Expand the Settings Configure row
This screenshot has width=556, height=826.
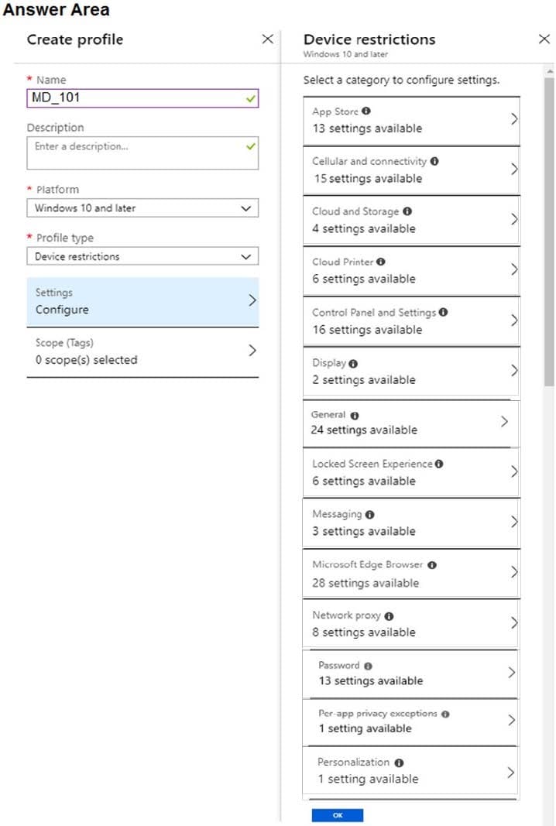tap(142, 301)
